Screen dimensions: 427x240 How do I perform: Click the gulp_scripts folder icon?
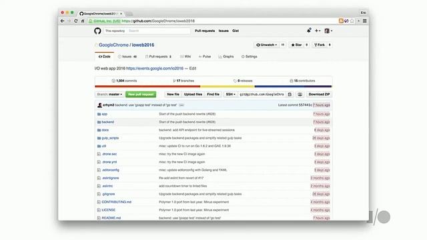click(99, 138)
